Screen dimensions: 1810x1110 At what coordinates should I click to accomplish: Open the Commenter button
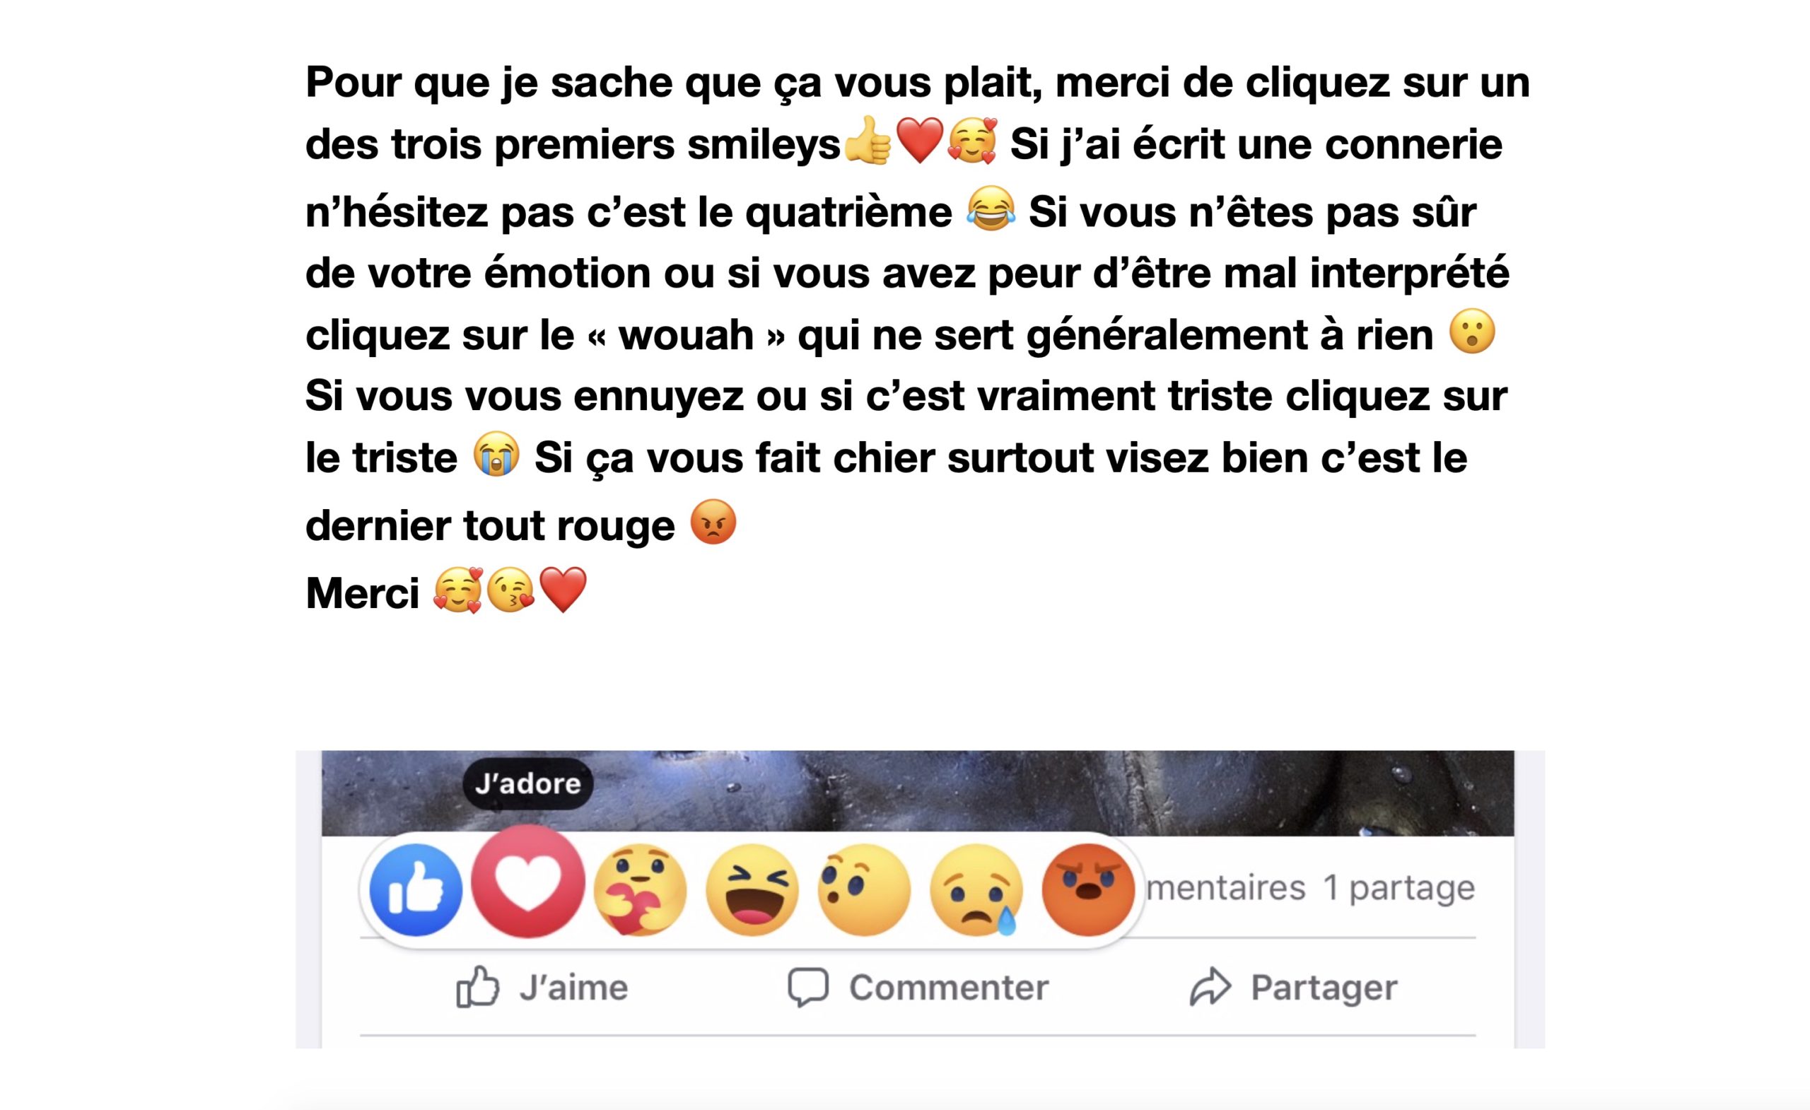point(918,986)
